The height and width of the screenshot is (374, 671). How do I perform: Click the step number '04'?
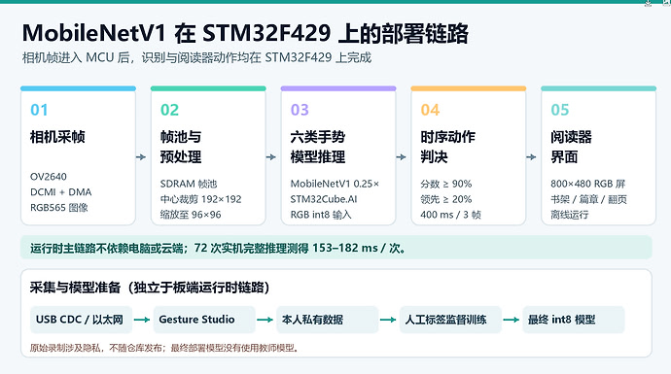coord(430,110)
